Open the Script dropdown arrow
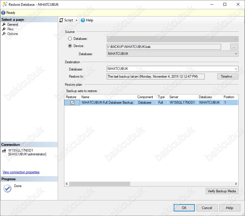The height and width of the screenshot is (216, 245). pos(76,20)
